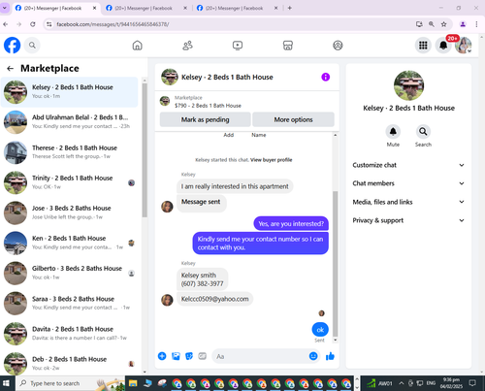This screenshot has width=485, height=391.
Task: Go back using arrow beside Marketplace heading
Action: (x=10, y=68)
